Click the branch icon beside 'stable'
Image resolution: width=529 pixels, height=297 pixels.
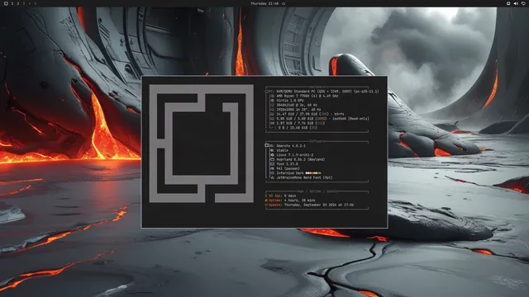click(x=273, y=150)
